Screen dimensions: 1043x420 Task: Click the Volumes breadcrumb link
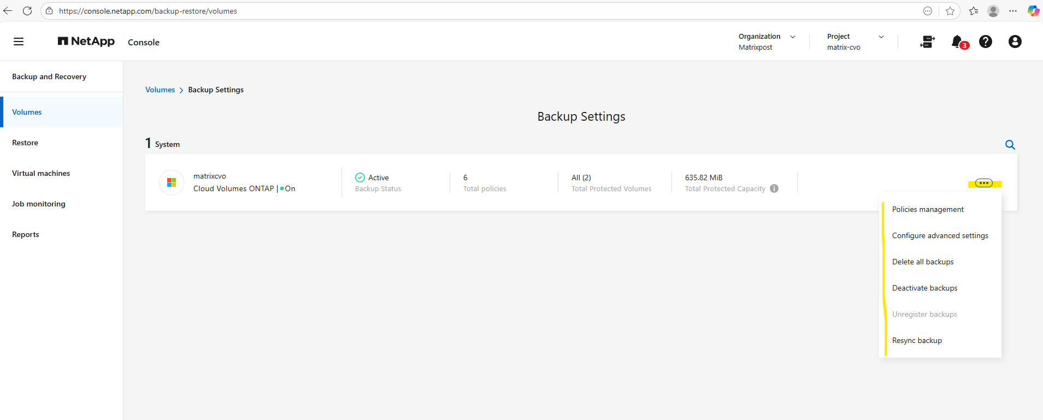[160, 90]
